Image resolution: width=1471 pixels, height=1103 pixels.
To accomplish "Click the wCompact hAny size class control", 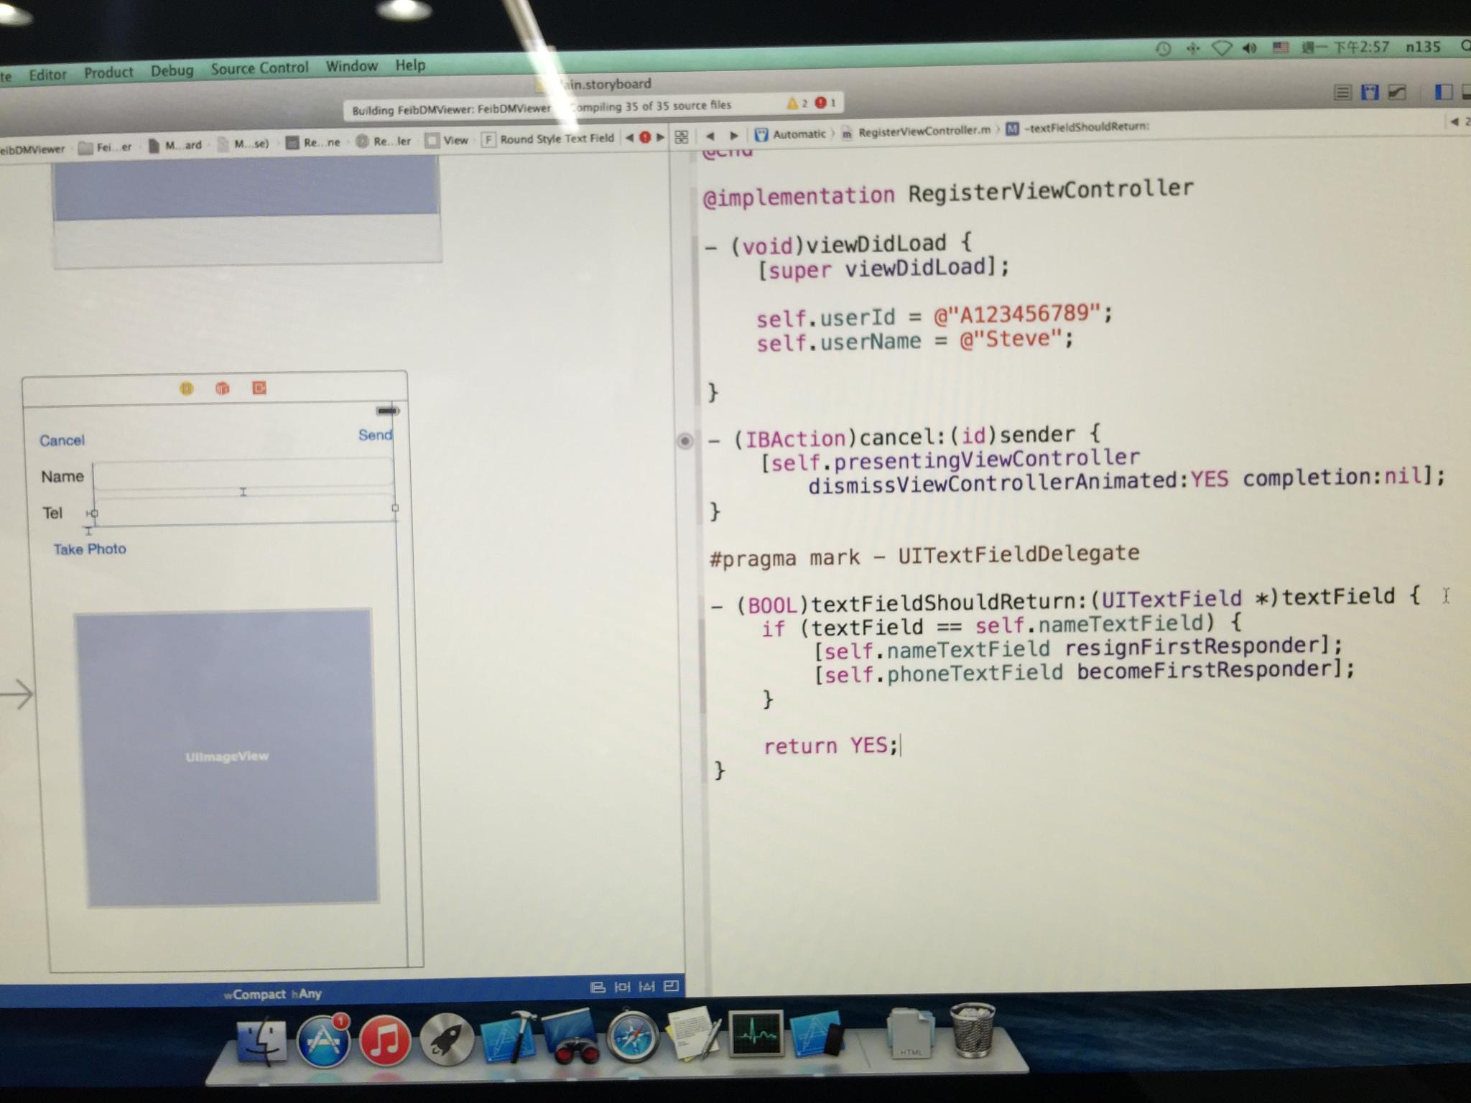I will click(273, 994).
